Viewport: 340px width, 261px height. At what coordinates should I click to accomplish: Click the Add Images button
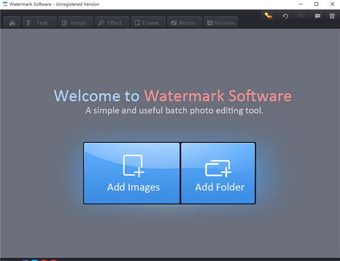coord(132,173)
